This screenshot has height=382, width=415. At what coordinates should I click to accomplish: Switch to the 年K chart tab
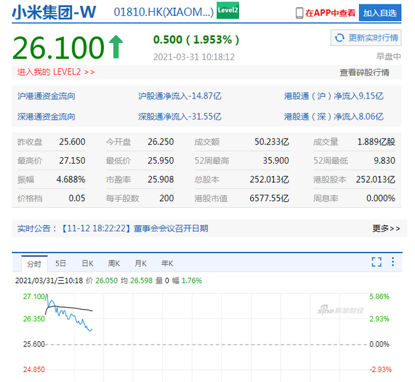(x=167, y=264)
